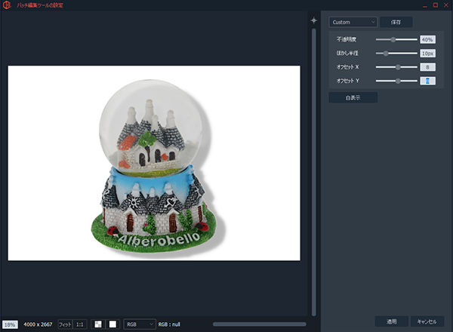Click the 保存 save preset button

pyautogui.click(x=396, y=22)
